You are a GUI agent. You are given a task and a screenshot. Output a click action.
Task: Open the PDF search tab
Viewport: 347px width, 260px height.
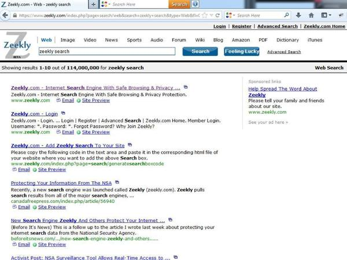pos(263,40)
